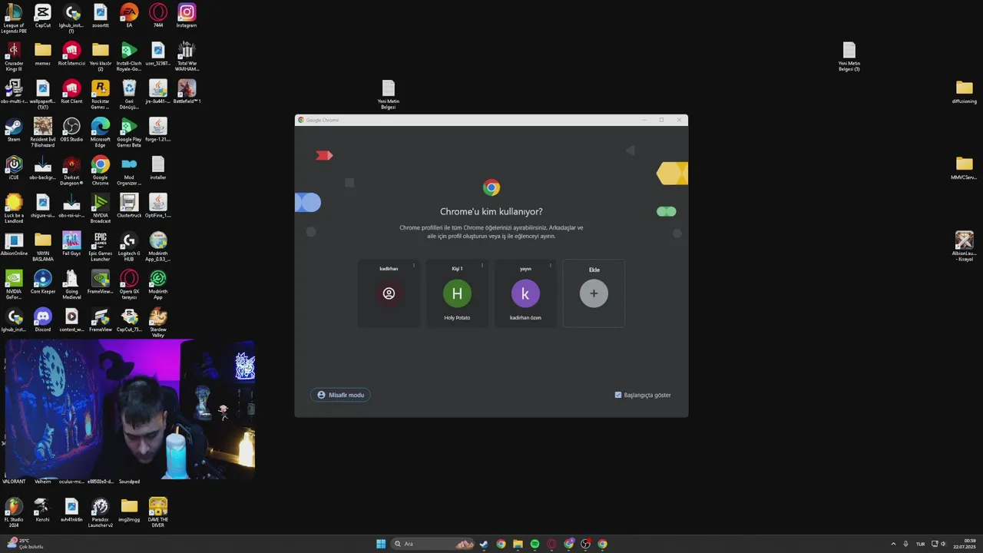Open Windows Start menu on taskbar
Screen dimensions: 983x553
click(381, 544)
